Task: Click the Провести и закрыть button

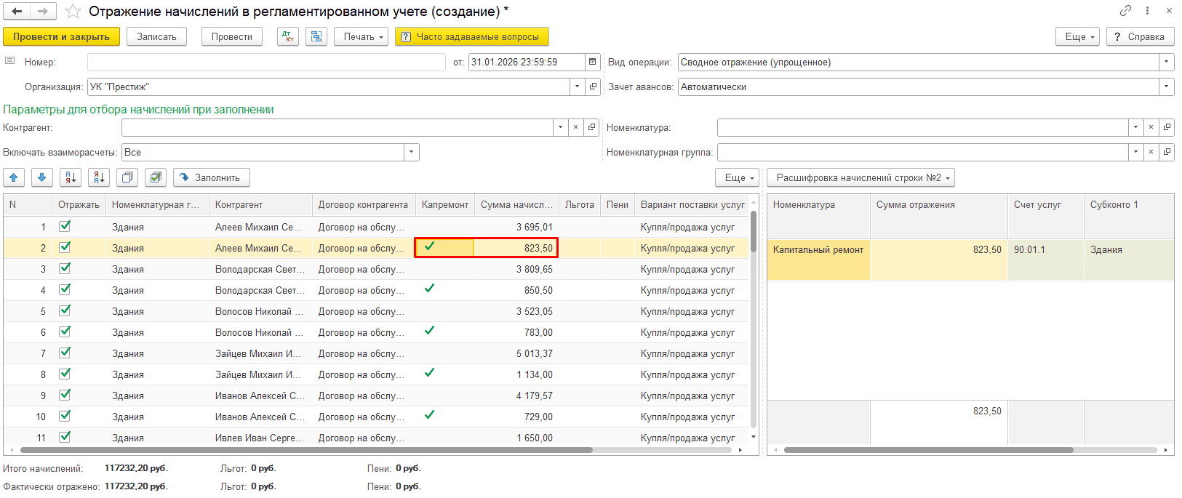Action: (x=61, y=36)
